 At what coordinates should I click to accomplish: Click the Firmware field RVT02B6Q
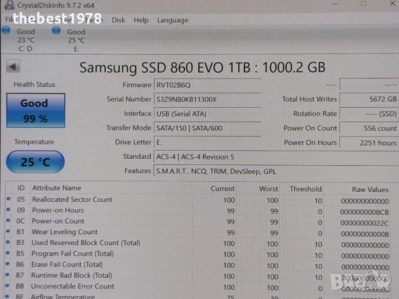[x=208, y=85]
